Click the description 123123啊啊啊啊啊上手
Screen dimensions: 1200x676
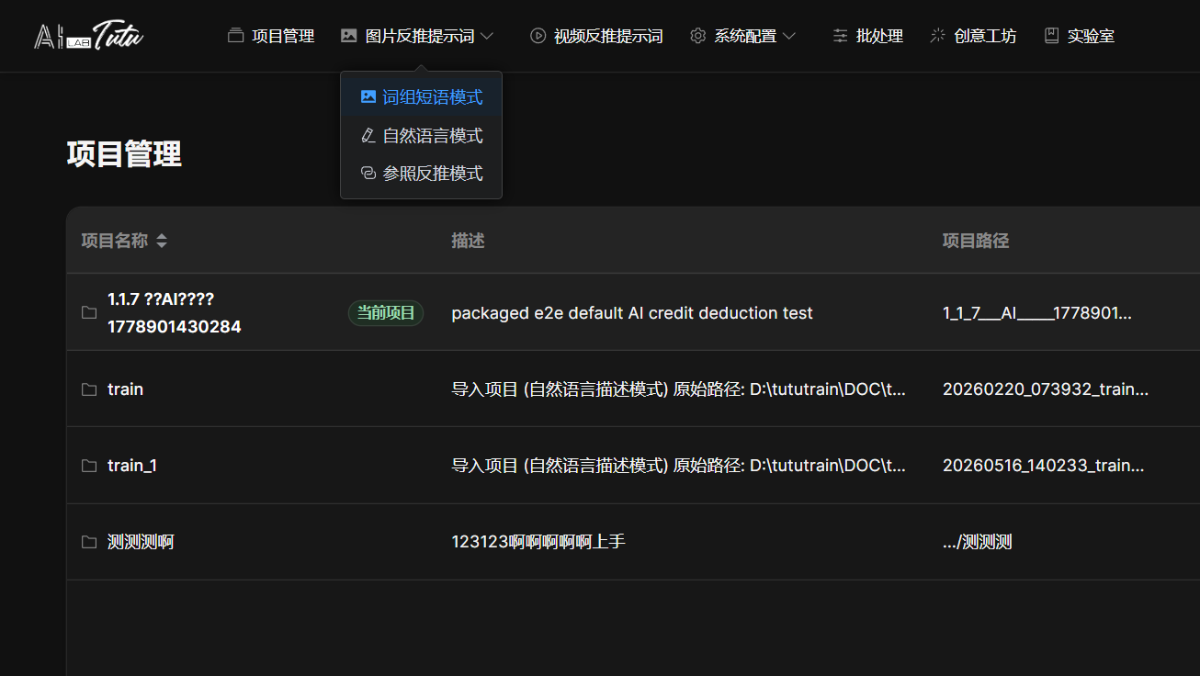(538, 542)
